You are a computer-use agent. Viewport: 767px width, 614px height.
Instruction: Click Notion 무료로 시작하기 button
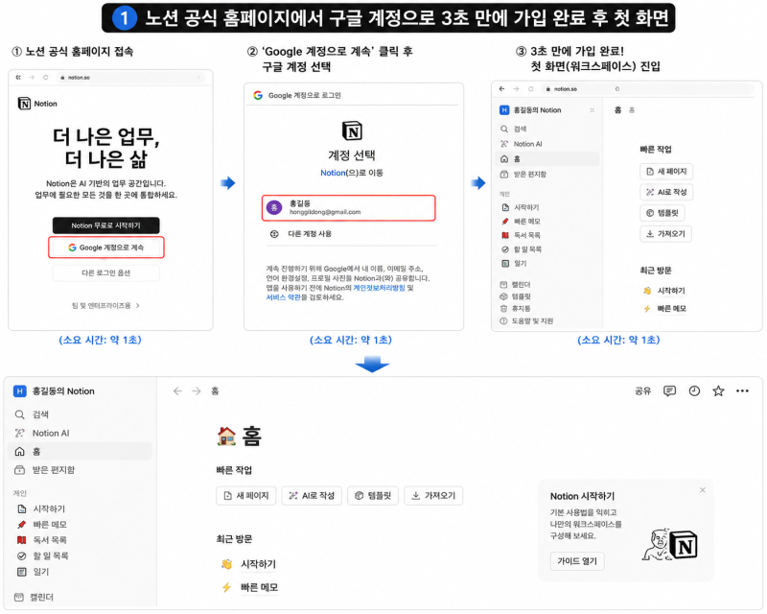click(x=106, y=225)
